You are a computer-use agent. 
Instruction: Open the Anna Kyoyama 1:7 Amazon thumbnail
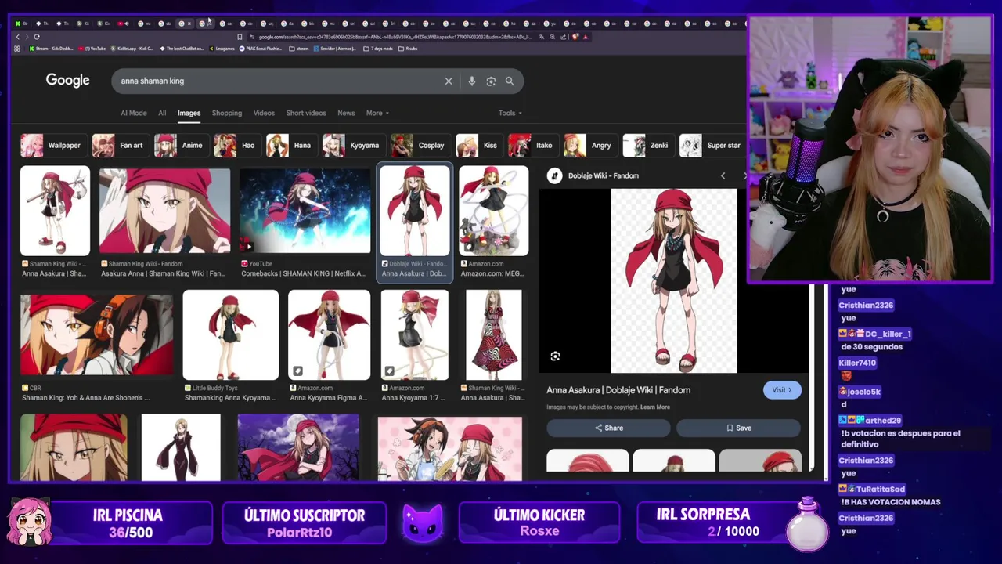point(415,335)
